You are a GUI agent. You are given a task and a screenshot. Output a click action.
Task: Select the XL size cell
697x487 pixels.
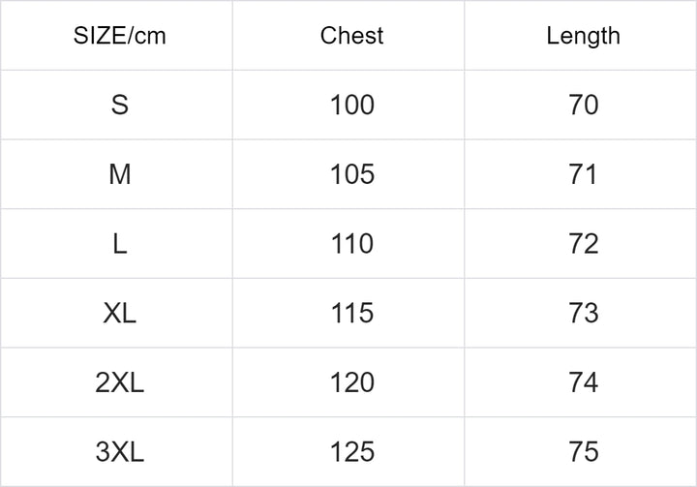(x=119, y=313)
